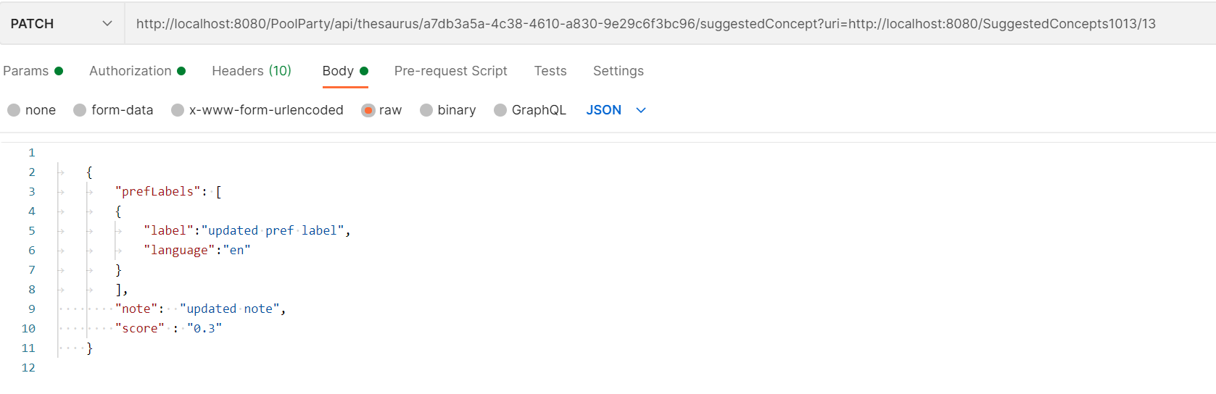Go to the Tests tab
Screen dimensions: 1216x394
pos(550,71)
